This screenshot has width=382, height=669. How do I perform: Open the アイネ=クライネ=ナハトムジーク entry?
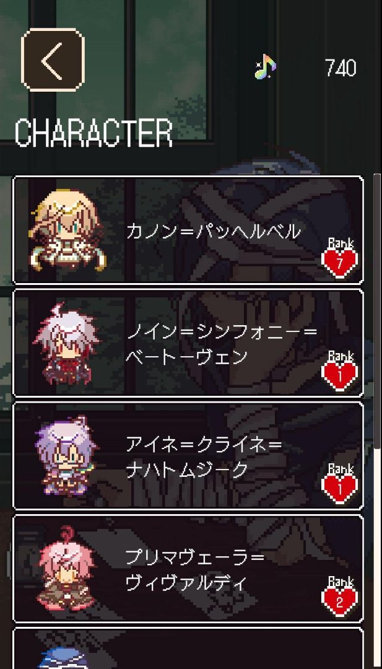[x=188, y=456]
